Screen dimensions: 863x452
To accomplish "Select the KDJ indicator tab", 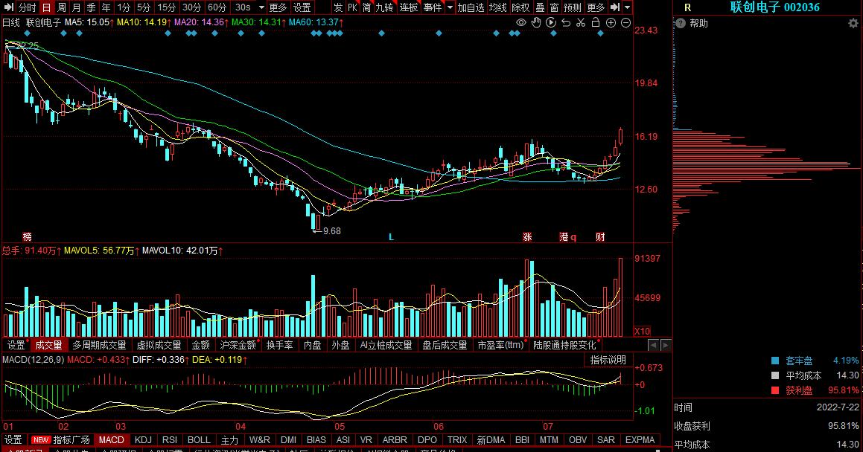I will click(143, 440).
